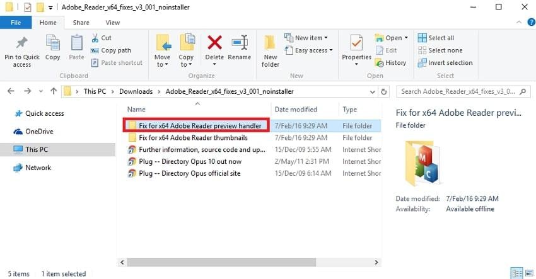Switch to the Share ribbon tab
Screen dimensions: 536x279
click(81, 23)
